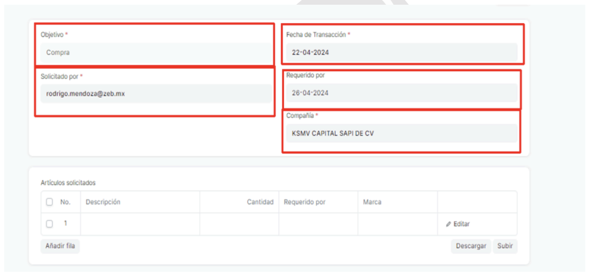Click the empty Cantidad cell in row 1
Image resolution: width=590 pixels, height=277 pixels.
pyautogui.click(x=239, y=224)
